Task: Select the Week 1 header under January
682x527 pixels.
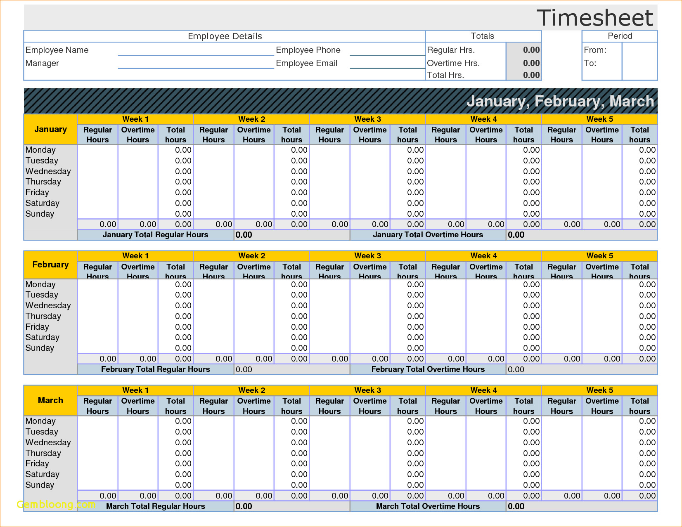Action: tap(135, 119)
